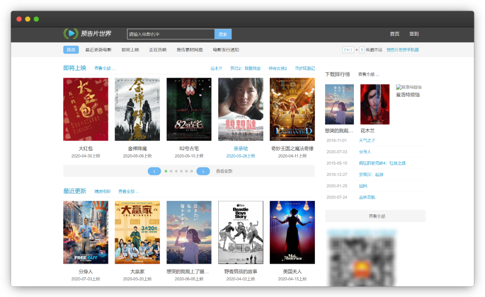Open 首页 in the dark header bar
The width and height of the screenshot is (485, 297).
tap(395, 34)
